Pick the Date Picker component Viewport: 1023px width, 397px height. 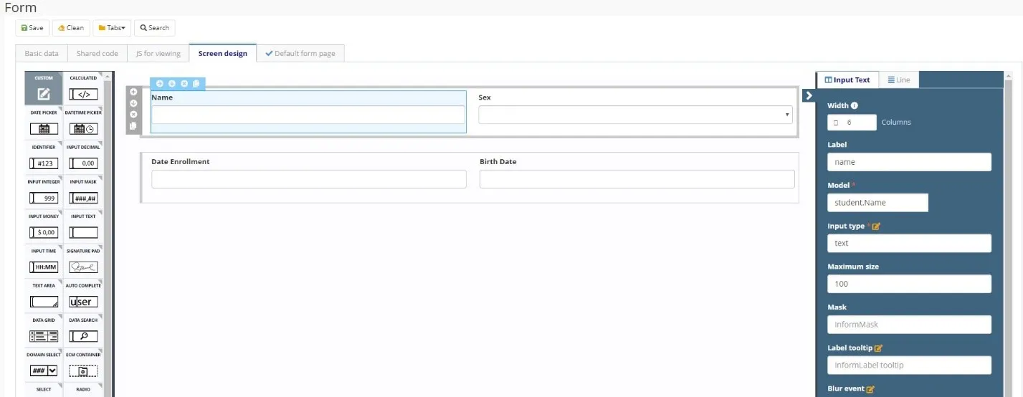coord(44,123)
